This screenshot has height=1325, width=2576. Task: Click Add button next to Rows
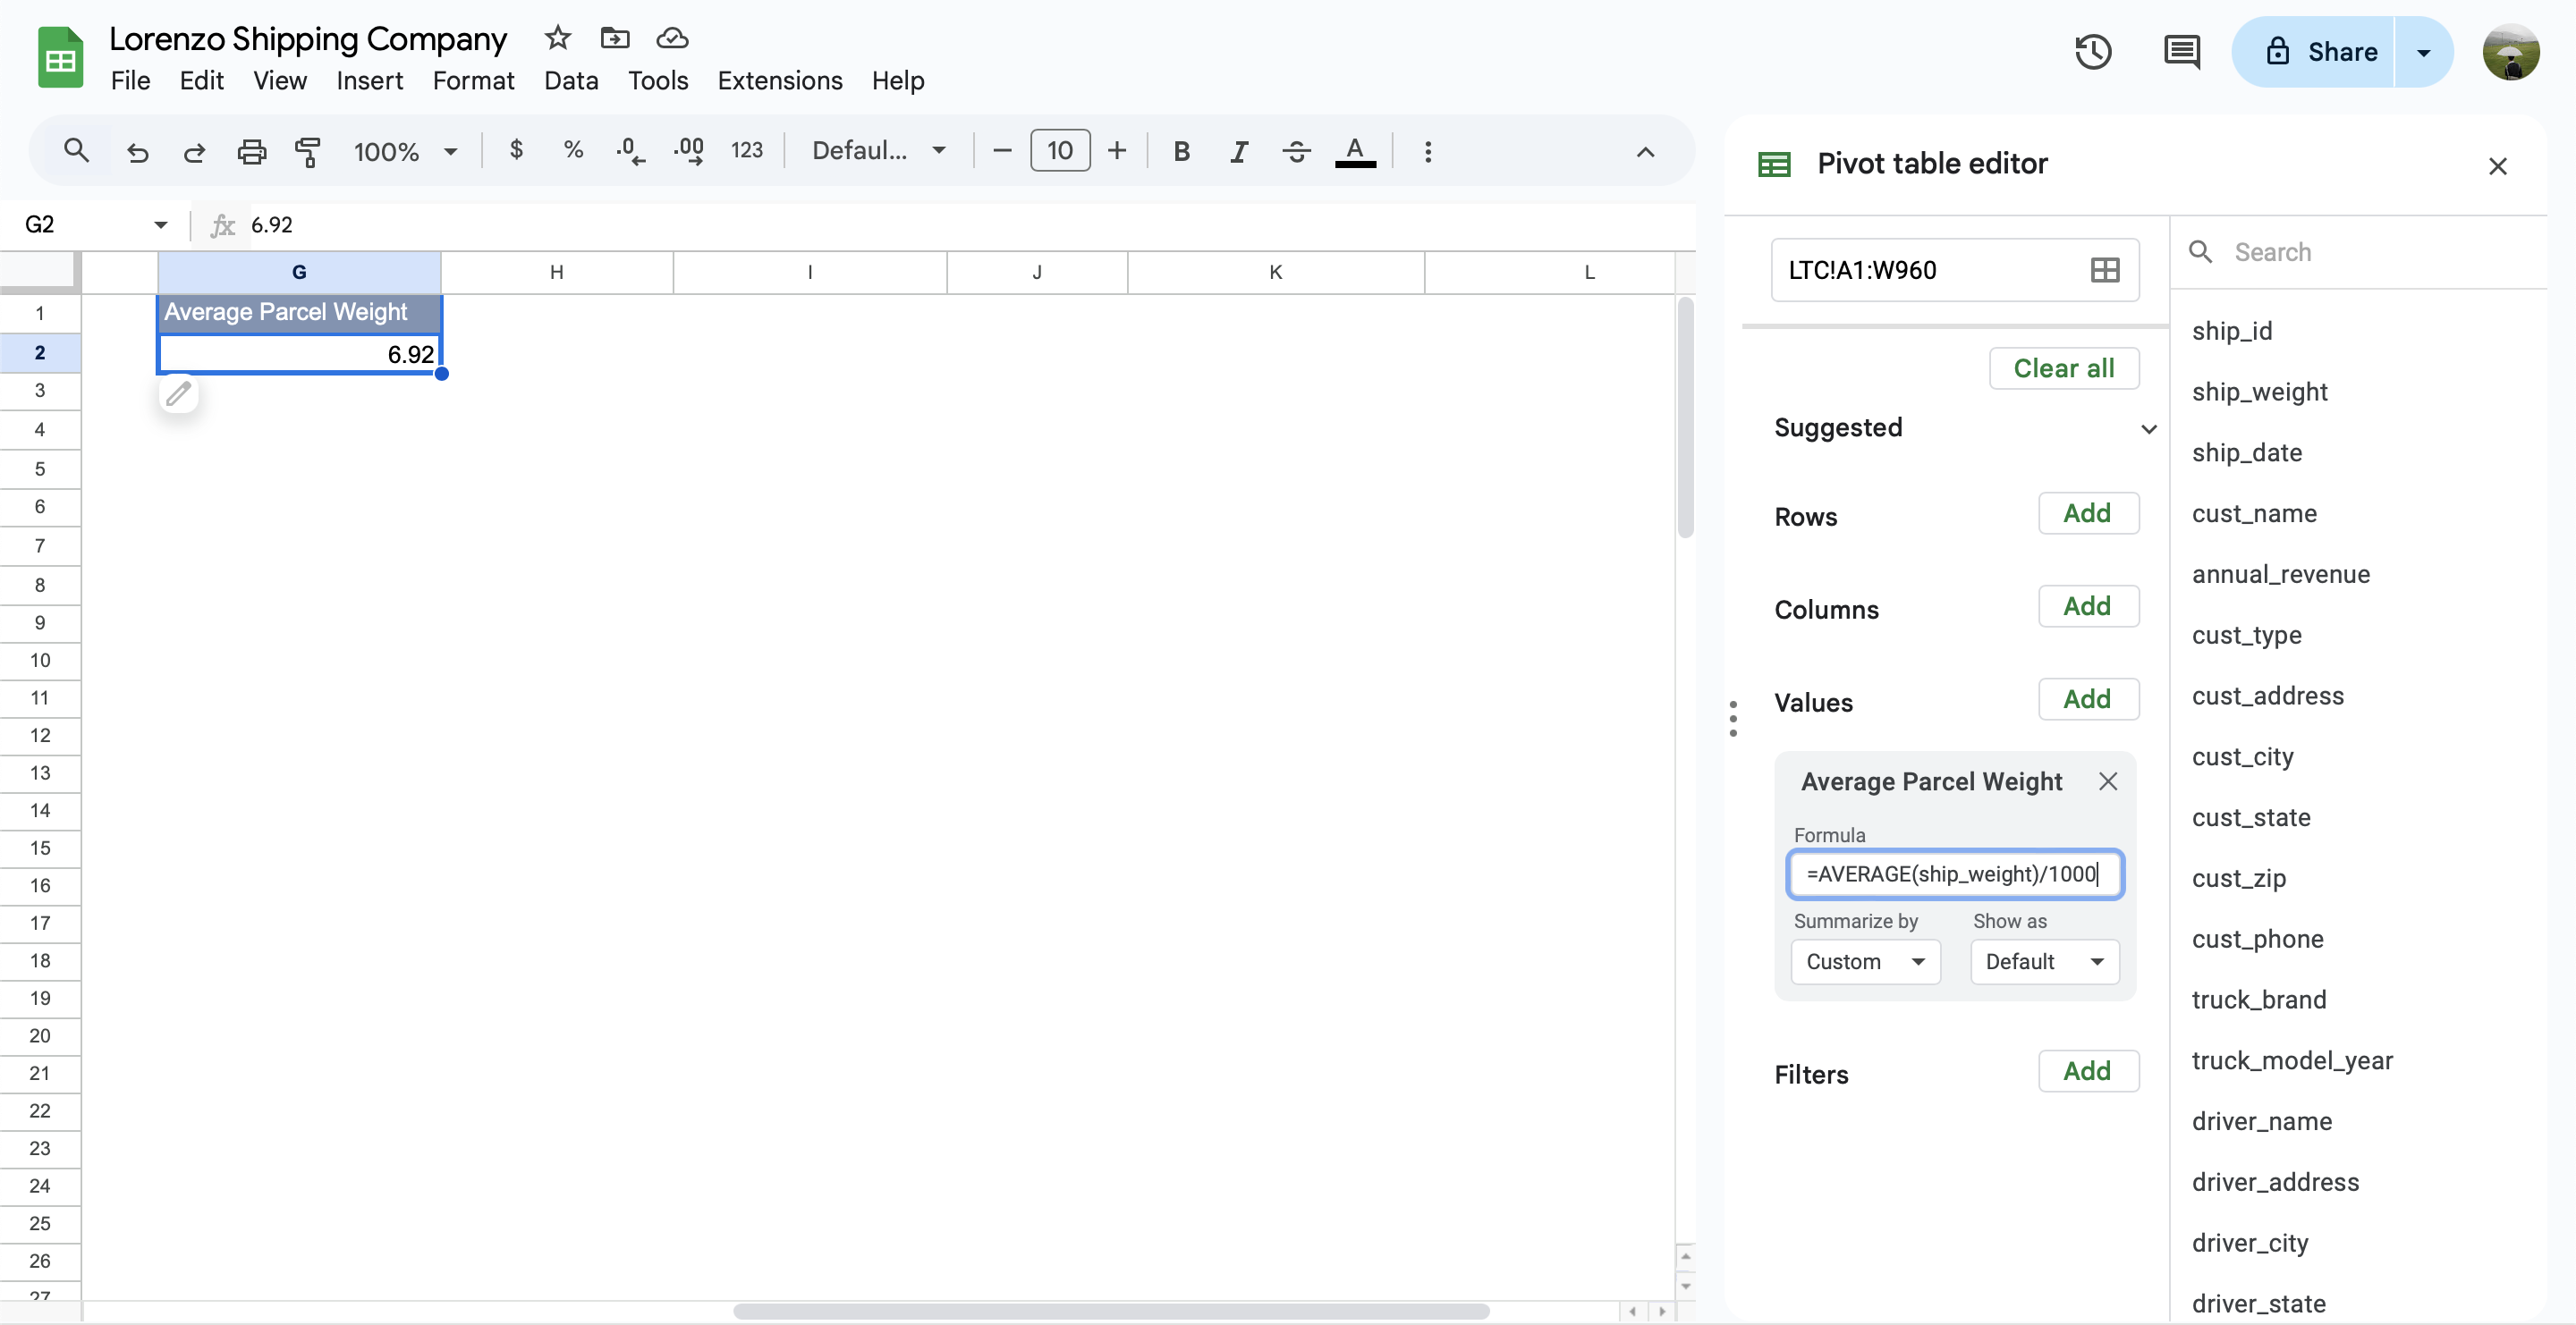pos(2087,513)
